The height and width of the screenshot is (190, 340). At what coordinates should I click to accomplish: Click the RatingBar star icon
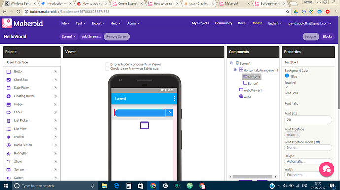click(x=9, y=154)
